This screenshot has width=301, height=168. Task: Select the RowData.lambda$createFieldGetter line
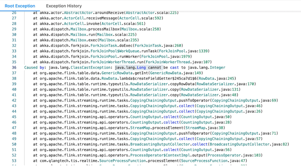pos(134,78)
